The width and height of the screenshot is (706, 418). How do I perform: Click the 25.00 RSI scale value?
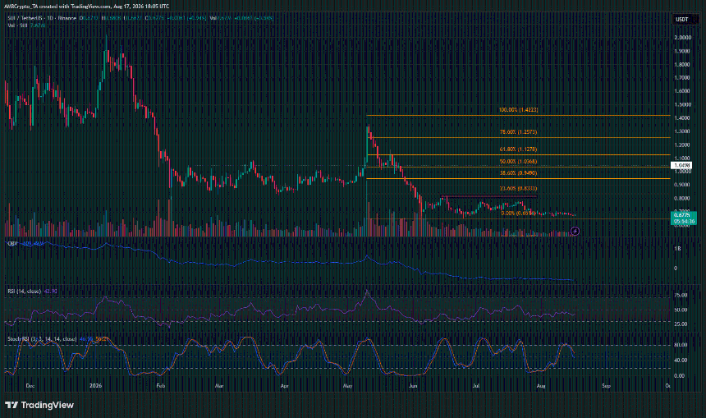point(681,324)
